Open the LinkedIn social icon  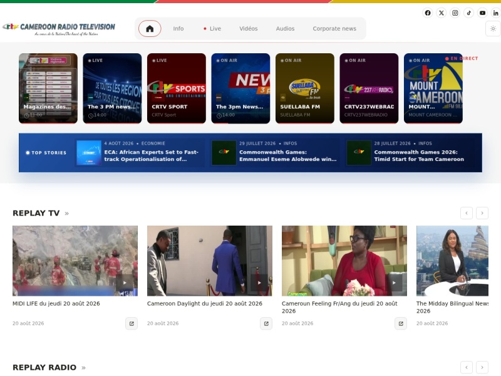pos(496,13)
